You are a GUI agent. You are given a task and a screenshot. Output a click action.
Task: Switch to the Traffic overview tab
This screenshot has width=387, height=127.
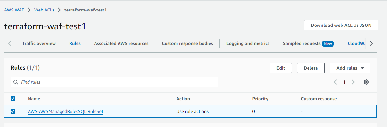tap(39, 43)
